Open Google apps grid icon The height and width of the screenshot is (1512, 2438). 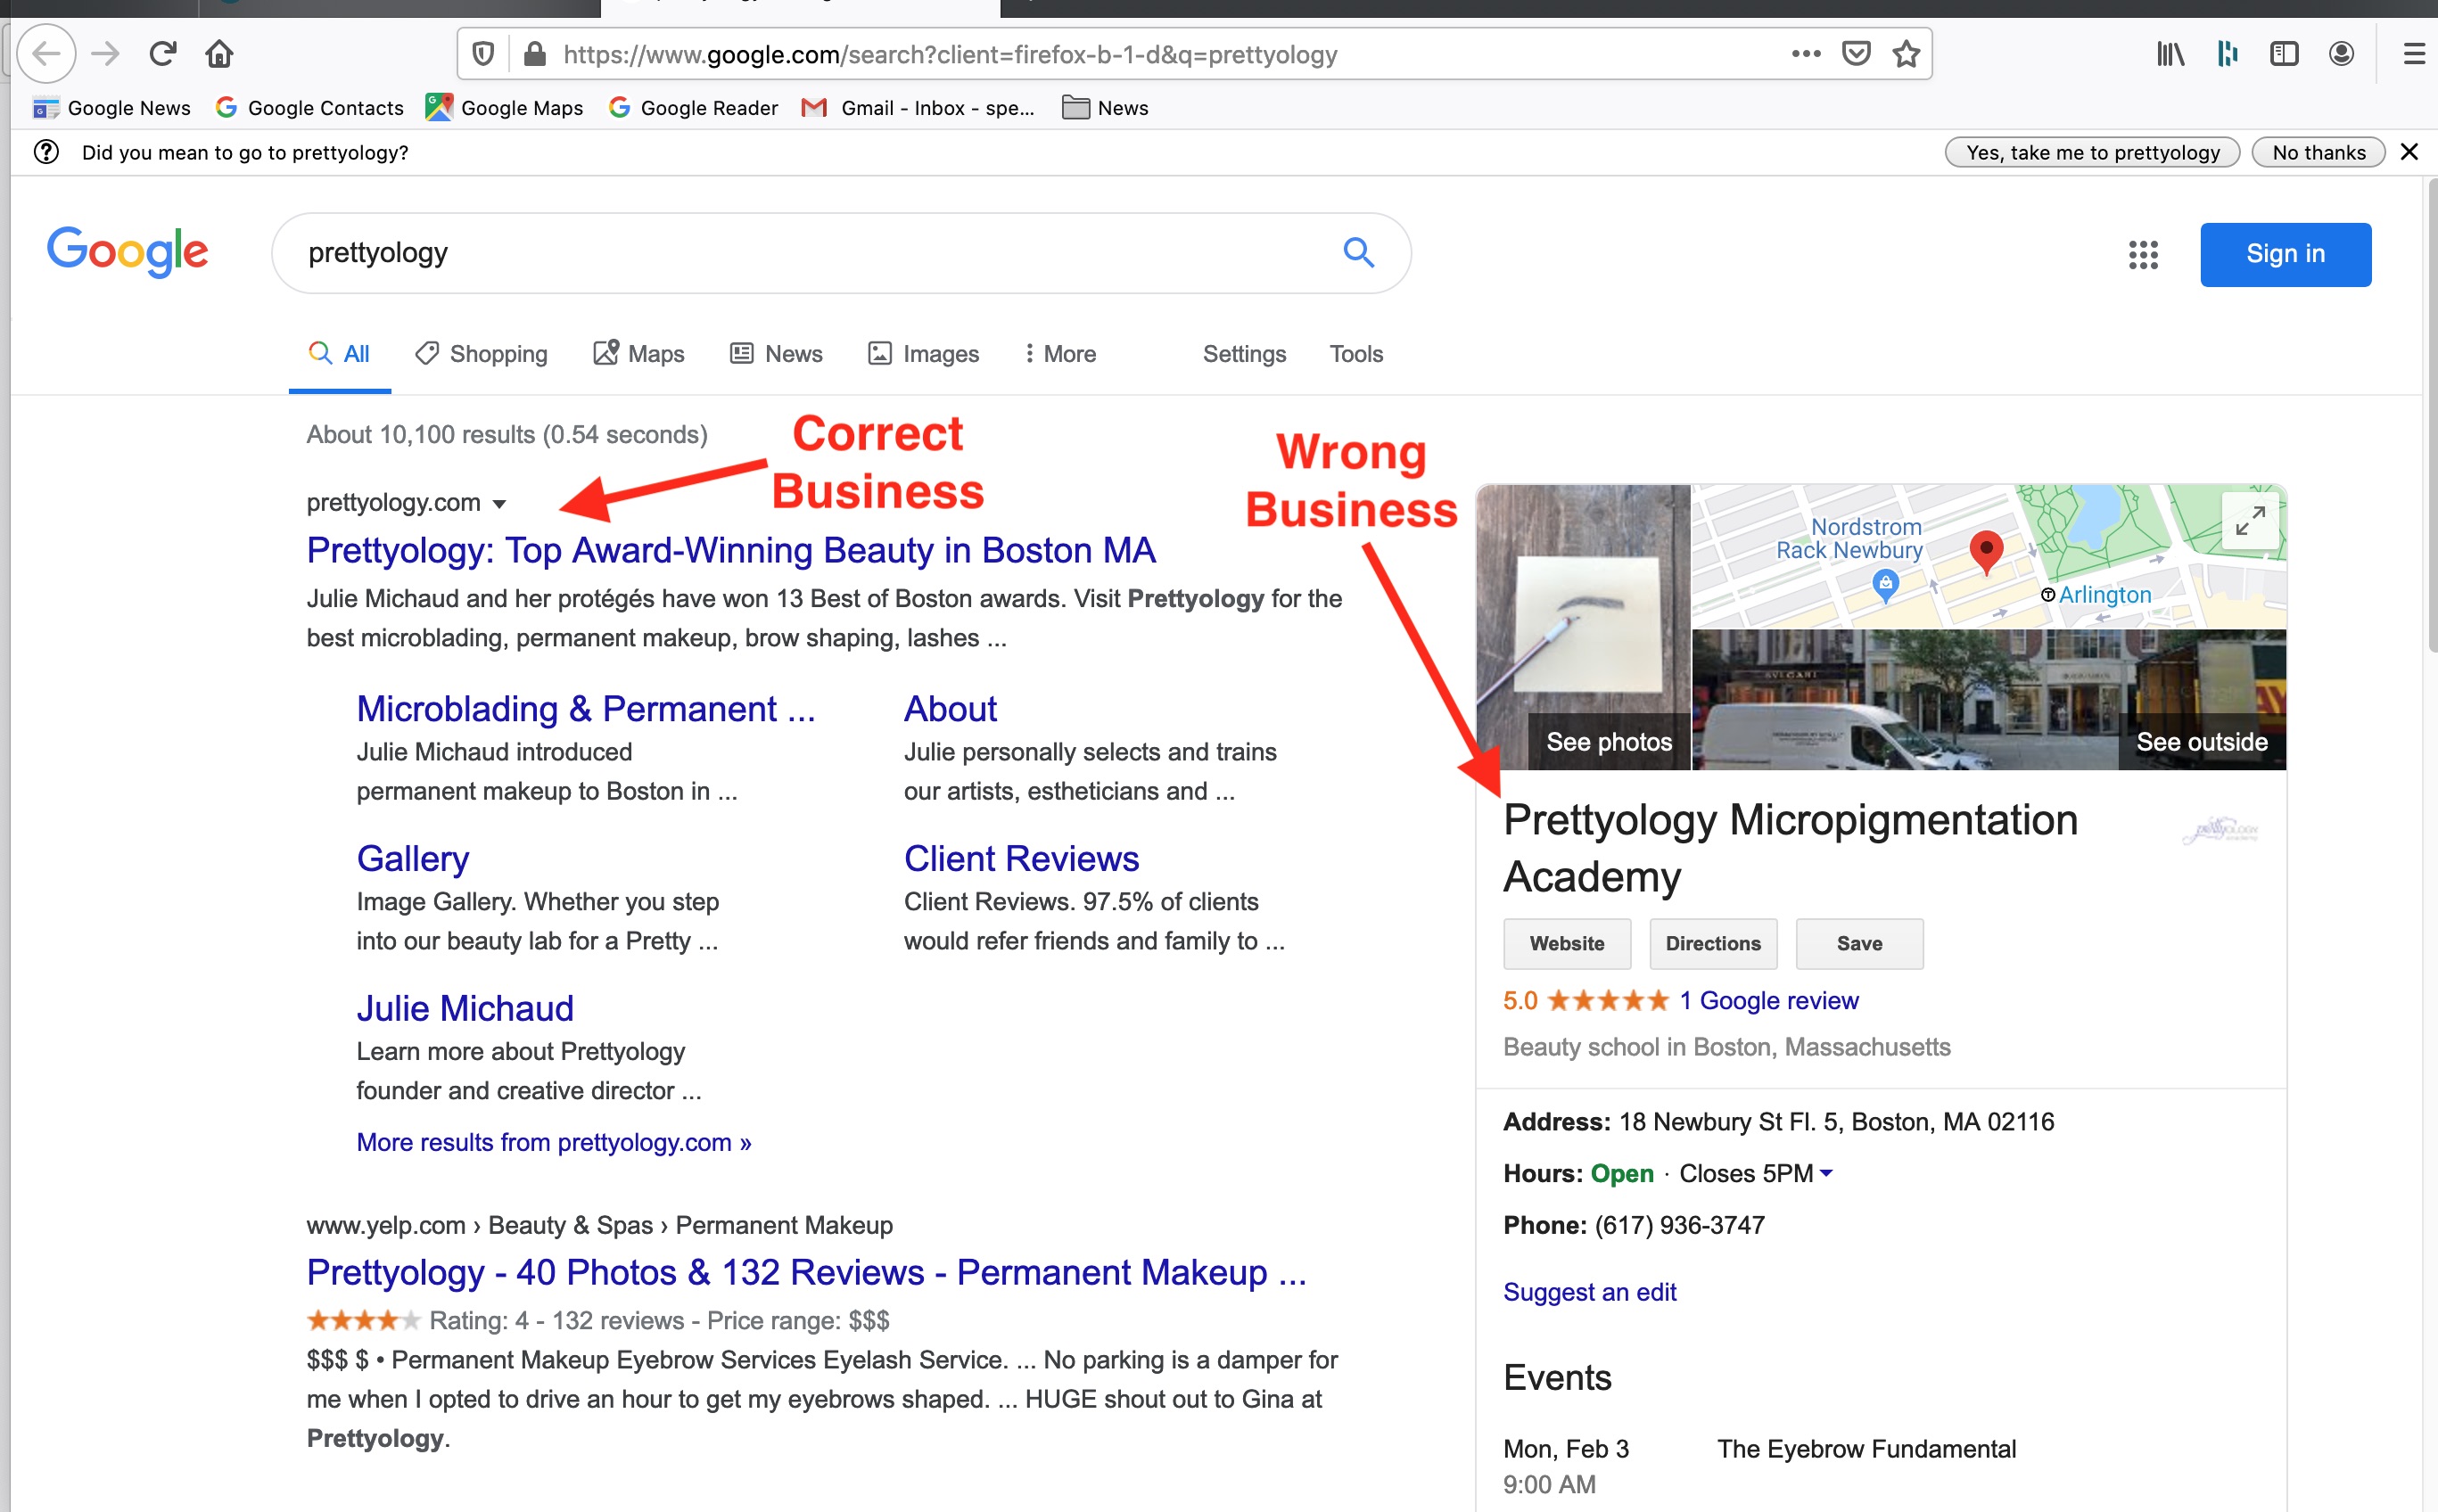2143,254
